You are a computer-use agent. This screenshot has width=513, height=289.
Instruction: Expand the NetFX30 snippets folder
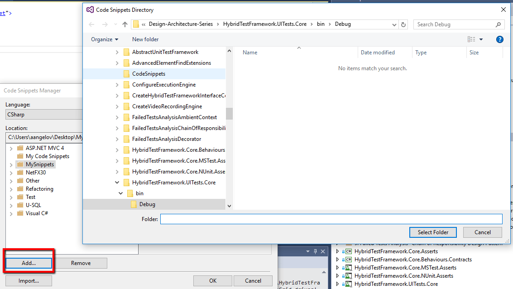(x=11, y=173)
